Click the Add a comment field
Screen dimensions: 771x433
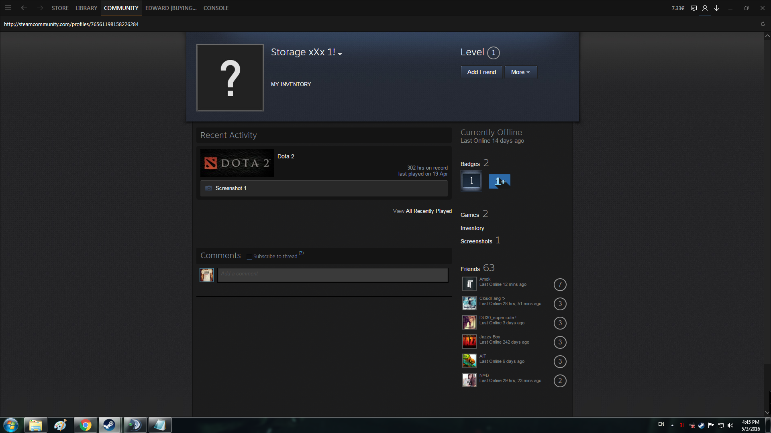tap(332, 275)
